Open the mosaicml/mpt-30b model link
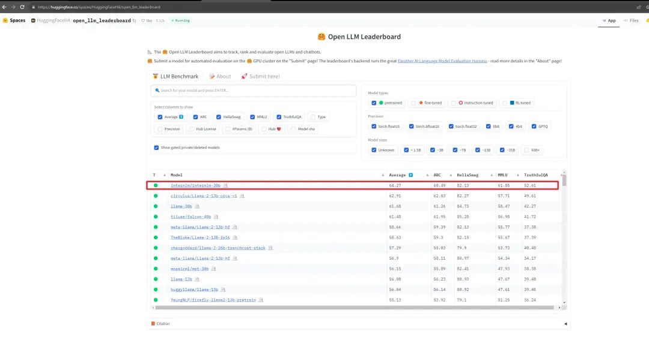 coord(189,269)
